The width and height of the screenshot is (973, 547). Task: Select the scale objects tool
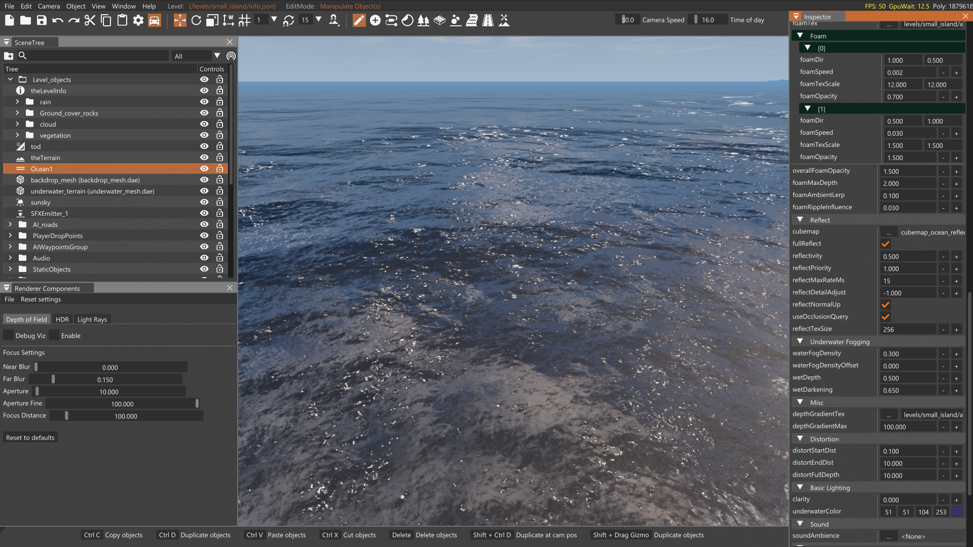point(212,20)
